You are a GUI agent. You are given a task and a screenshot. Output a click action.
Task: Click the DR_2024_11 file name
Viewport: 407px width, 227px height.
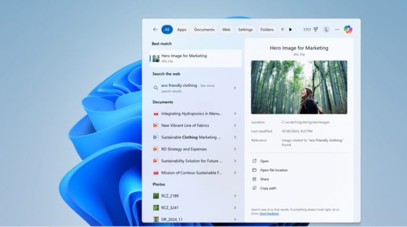point(172,220)
